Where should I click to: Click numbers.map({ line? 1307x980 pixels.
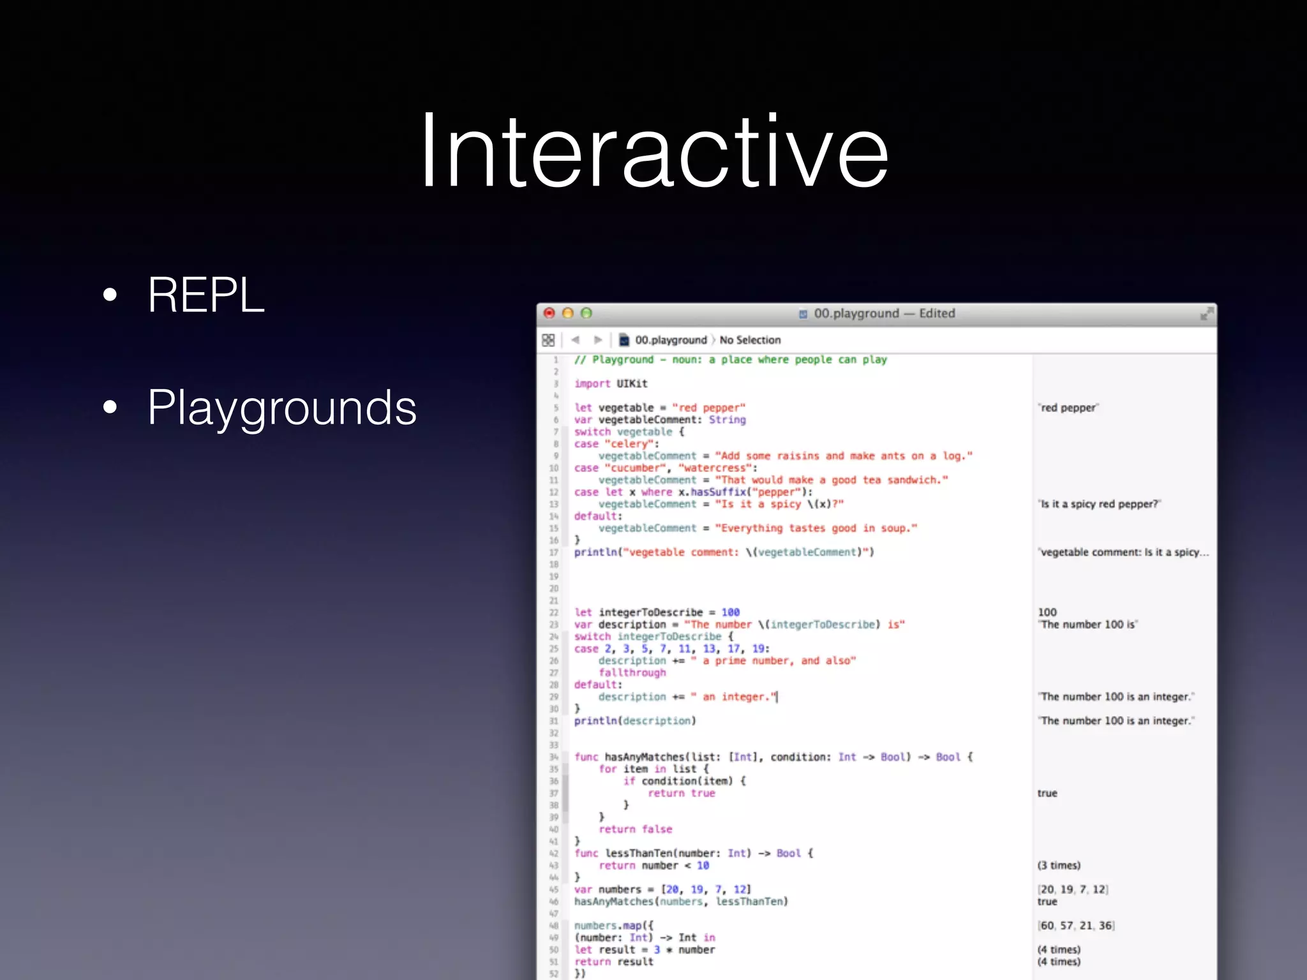[x=613, y=926]
